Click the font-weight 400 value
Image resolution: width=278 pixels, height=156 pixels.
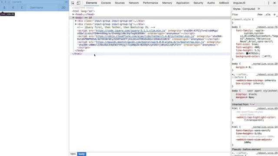(257, 47)
